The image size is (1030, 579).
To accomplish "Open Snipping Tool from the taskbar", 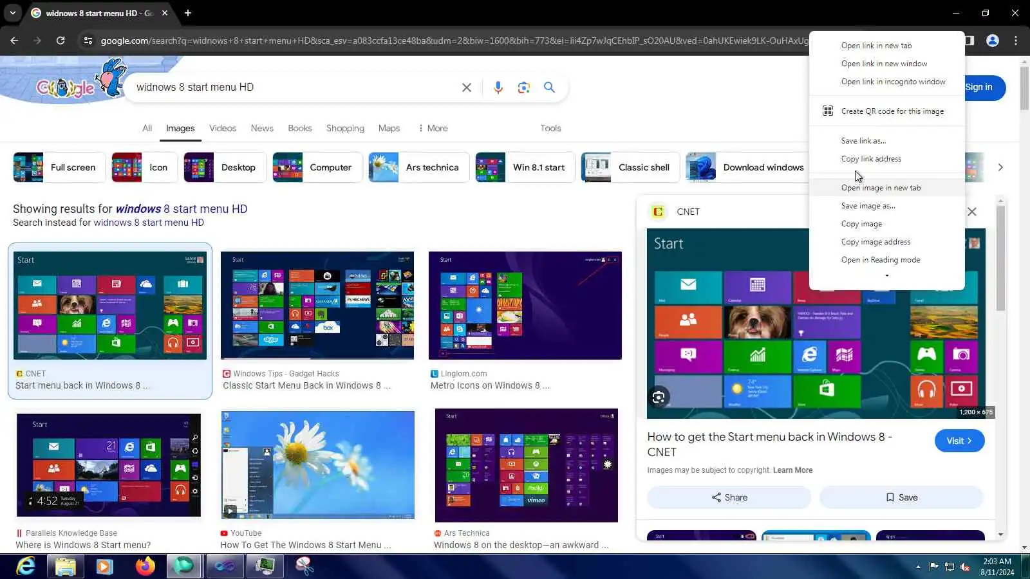I will click(x=304, y=566).
